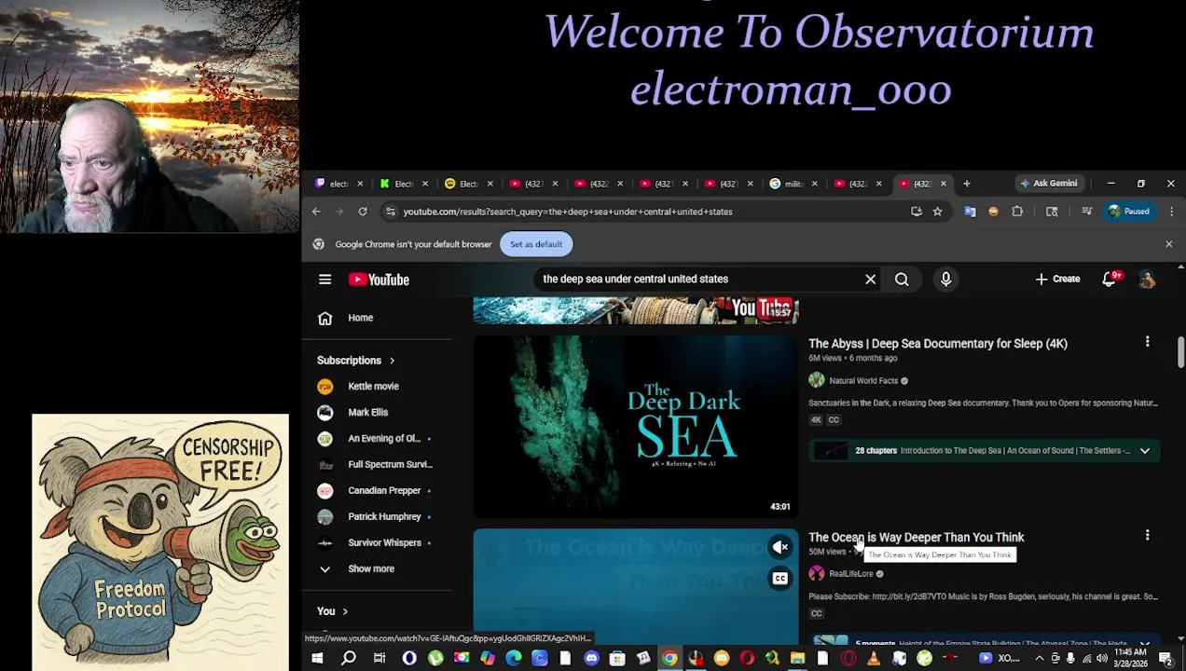Image resolution: width=1186 pixels, height=671 pixels.
Task: Bookmark this page with star icon
Action: (x=938, y=212)
